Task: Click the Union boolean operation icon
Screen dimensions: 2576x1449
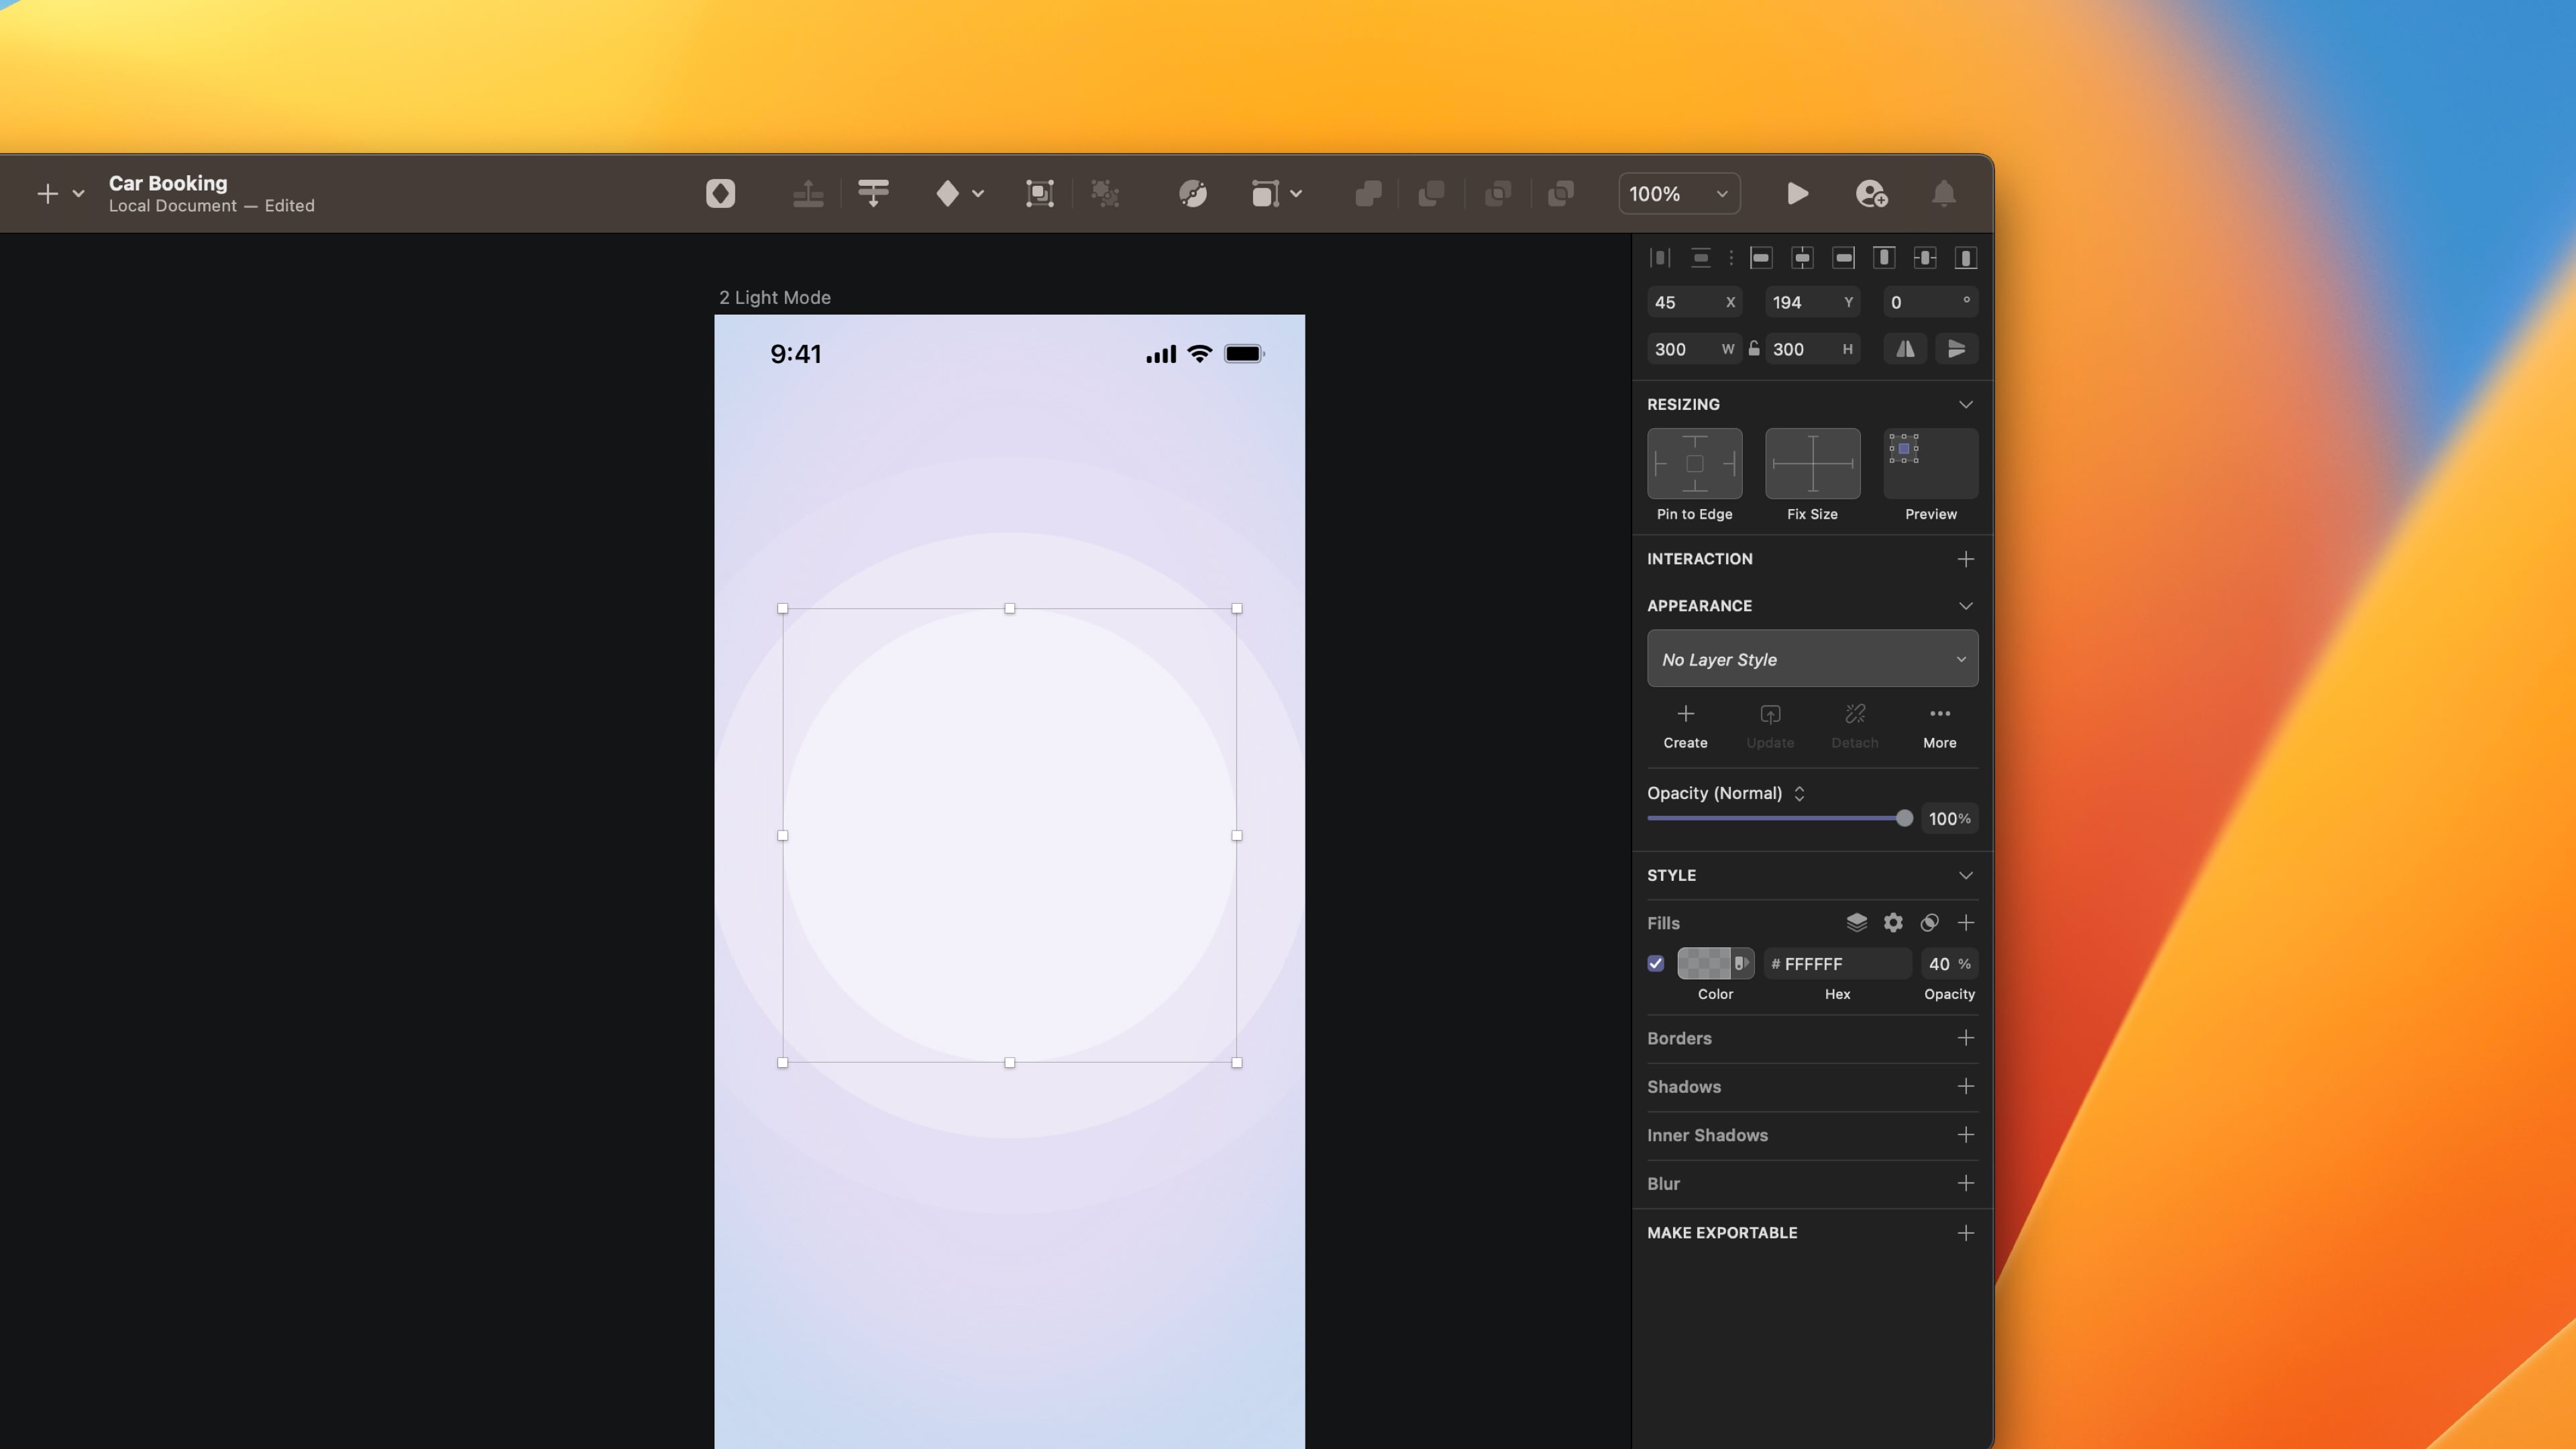Action: click(1368, 193)
